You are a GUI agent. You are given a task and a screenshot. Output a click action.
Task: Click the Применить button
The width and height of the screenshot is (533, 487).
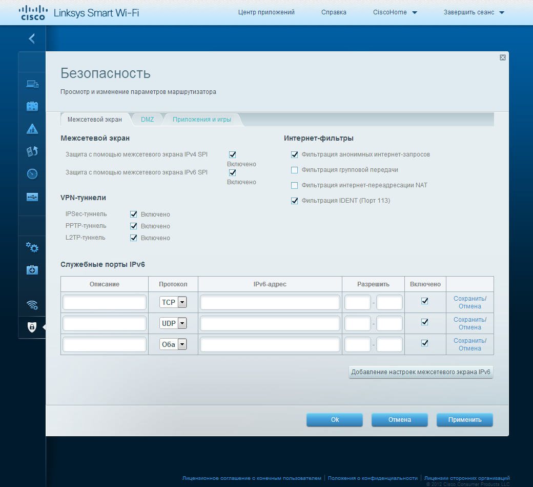465,420
